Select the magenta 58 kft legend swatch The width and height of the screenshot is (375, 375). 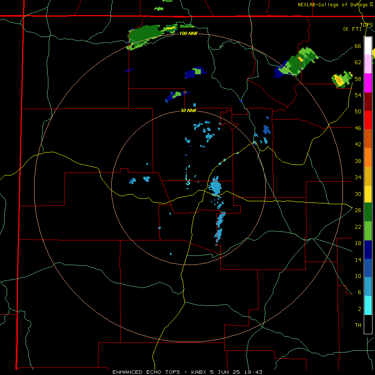pyautogui.click(x=368, y=83)
